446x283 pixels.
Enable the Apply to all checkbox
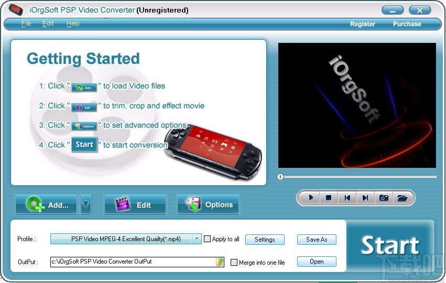click(x=208, y=239)
